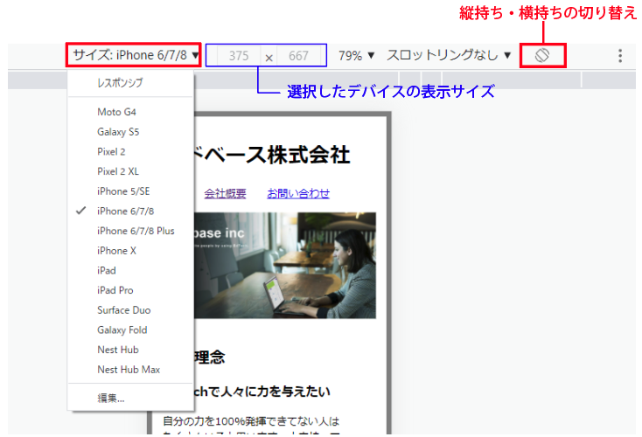Click the width field showing 375
The width and height of the screenshot is (642, 437).
239,56
